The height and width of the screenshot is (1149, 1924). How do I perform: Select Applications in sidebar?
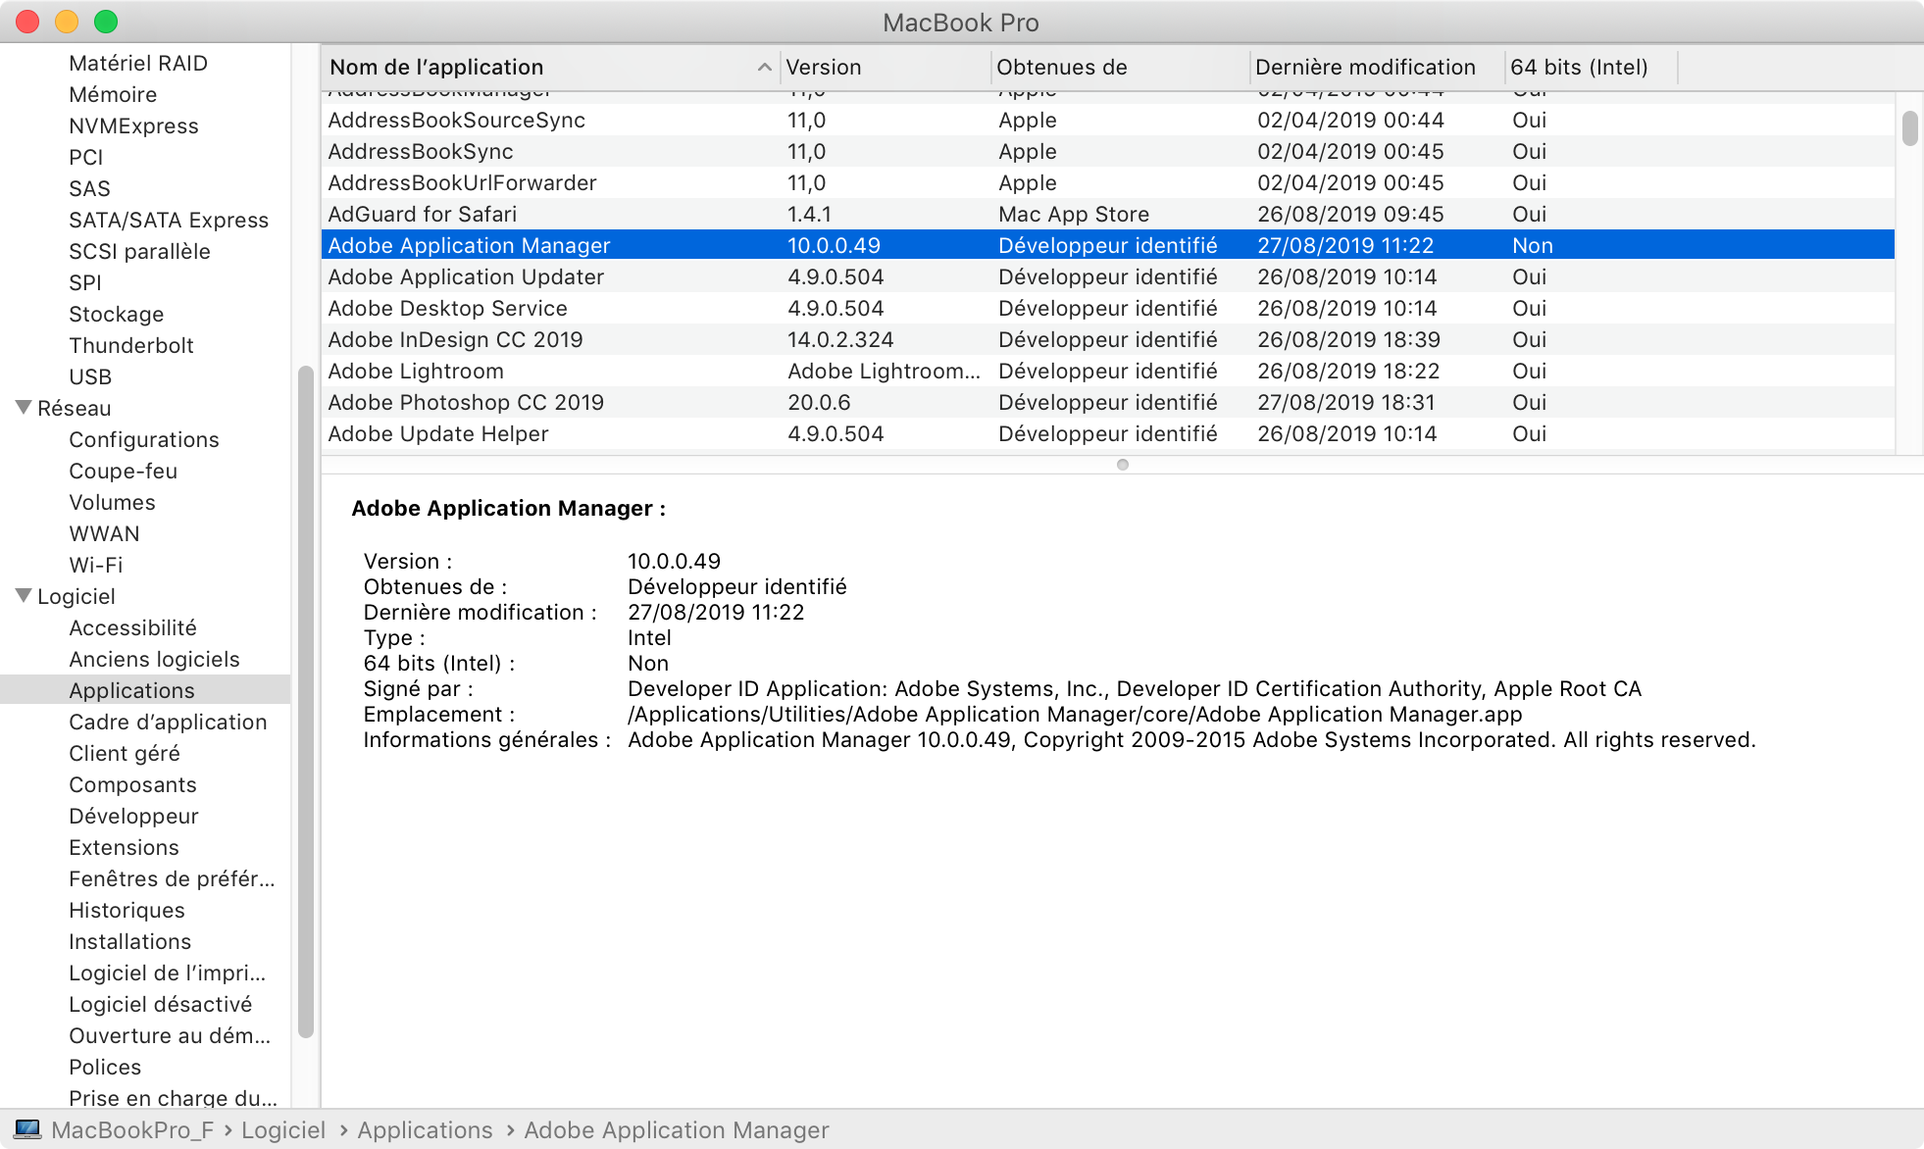point(145,690)
